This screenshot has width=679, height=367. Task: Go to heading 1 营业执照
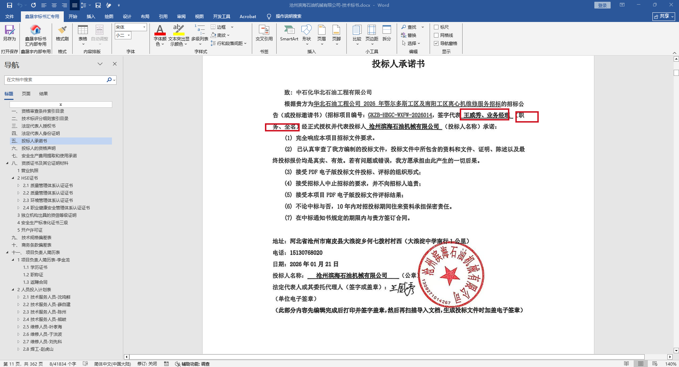click(x=28, y=170)
